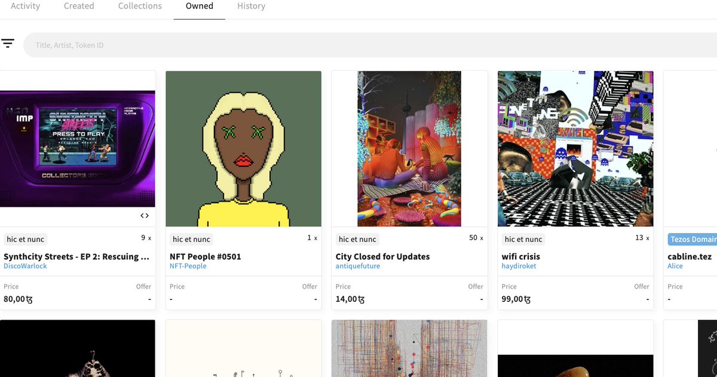This screenshot has width=717, height=377.
Task: Open the Collections tab
Action: 140,6
